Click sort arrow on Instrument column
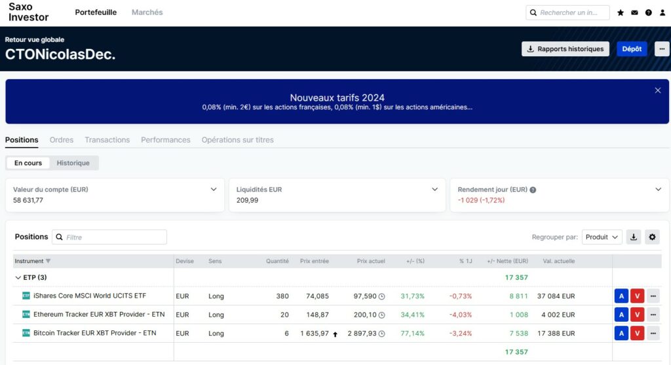671x365 pixels. click(48, 261)
